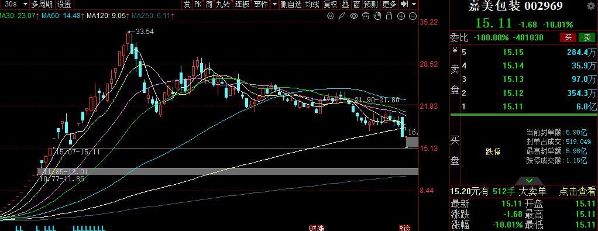Select the drawing pen tool icon
This screenshot has height=231, width=598.
[342, 16]
